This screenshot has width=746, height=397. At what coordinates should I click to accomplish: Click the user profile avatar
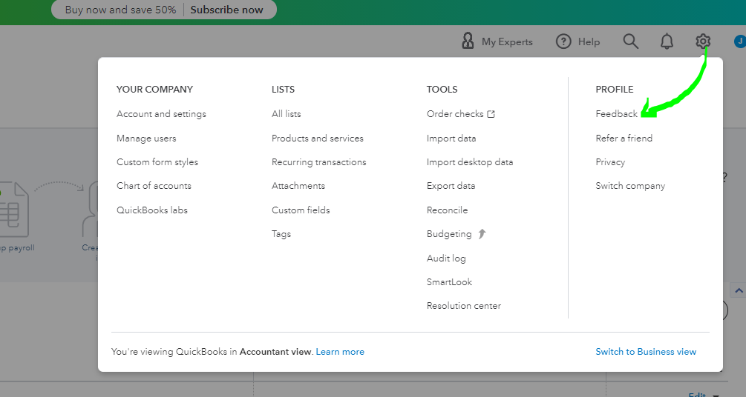tap(739, 41)
